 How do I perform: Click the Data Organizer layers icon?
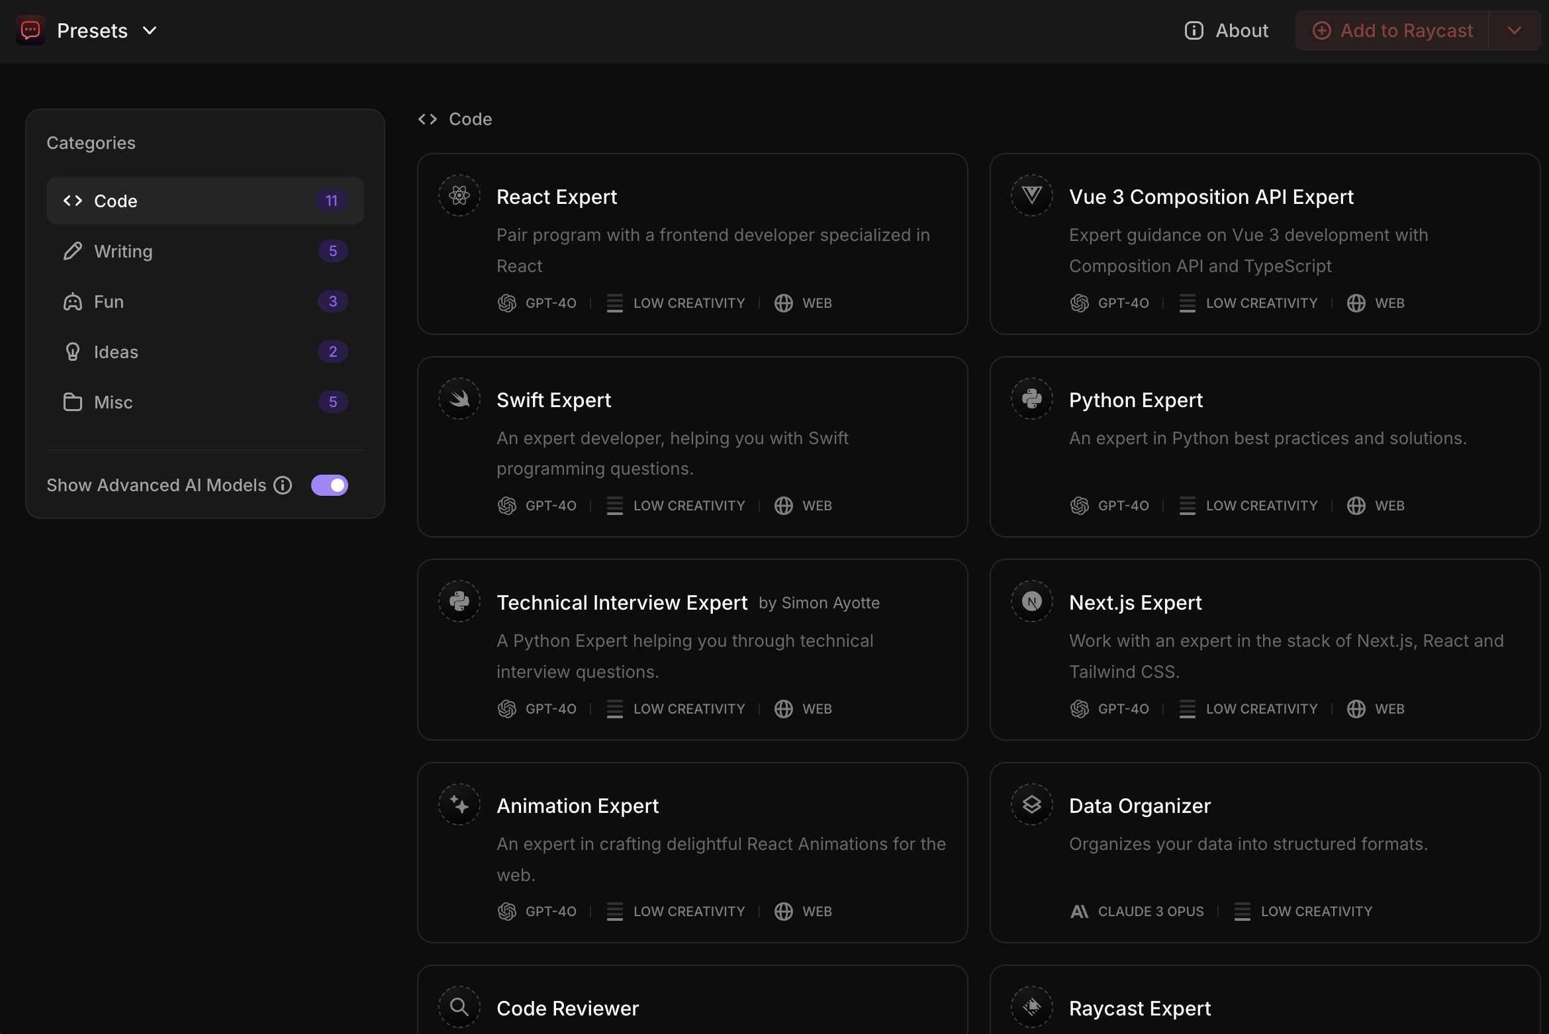[x=1031, y=804]
